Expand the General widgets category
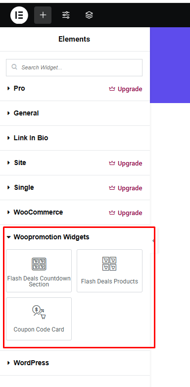190x387 pixels. [75, 113]
